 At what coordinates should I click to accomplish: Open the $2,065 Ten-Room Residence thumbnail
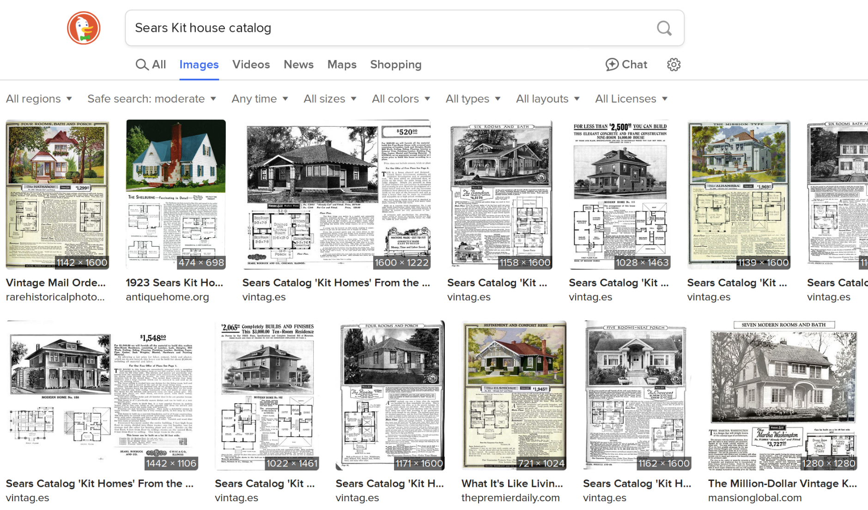tap(267, 395)
